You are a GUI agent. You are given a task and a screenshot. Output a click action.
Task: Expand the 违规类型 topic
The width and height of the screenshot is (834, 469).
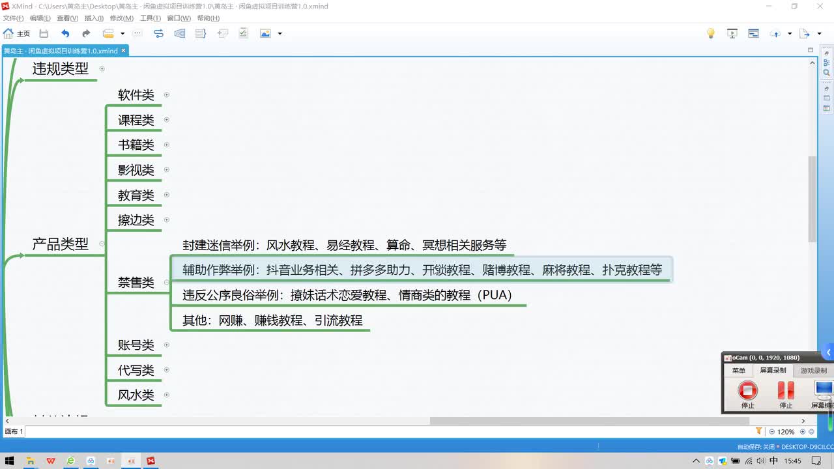coord(102,68)
